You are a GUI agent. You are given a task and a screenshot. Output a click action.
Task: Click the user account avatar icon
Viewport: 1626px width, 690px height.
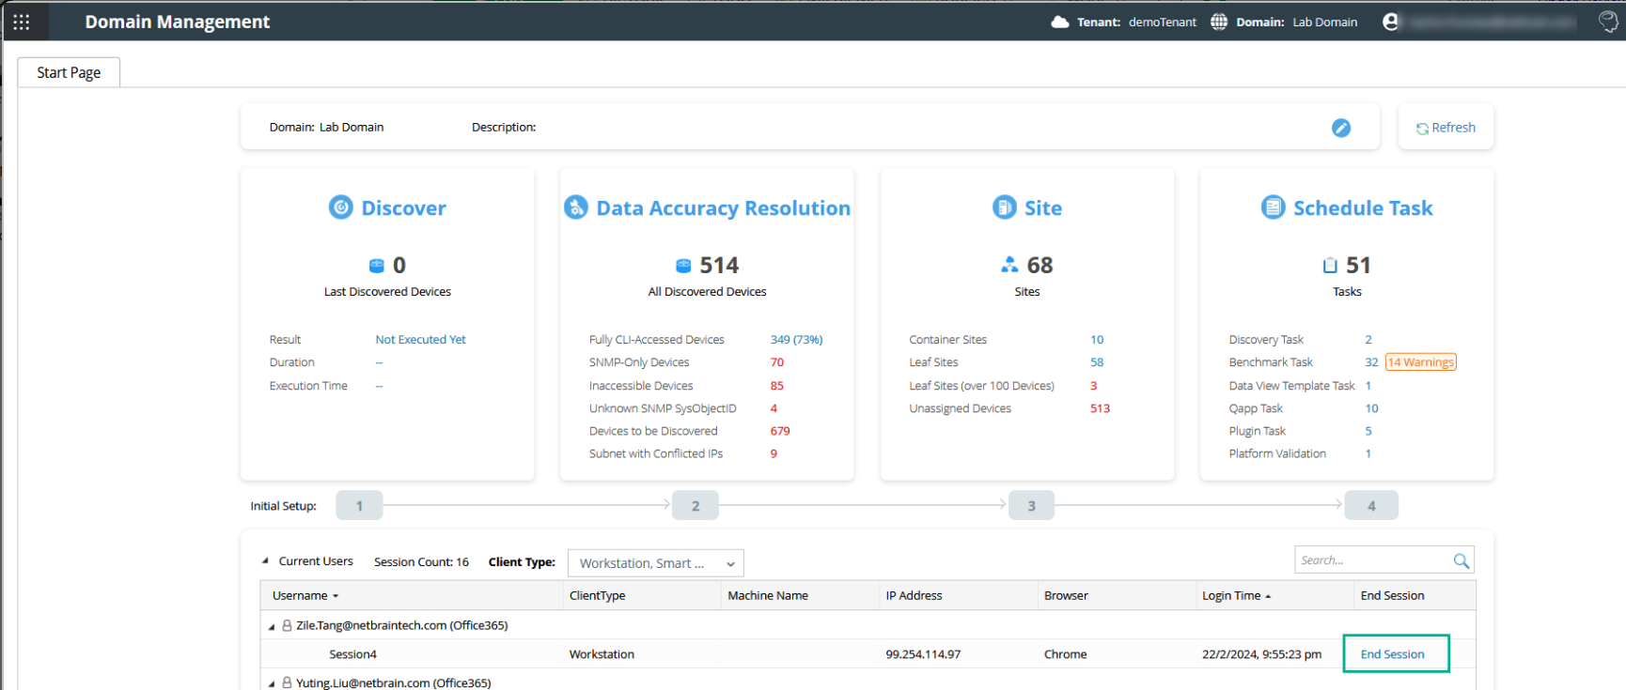coord(1390,22)
